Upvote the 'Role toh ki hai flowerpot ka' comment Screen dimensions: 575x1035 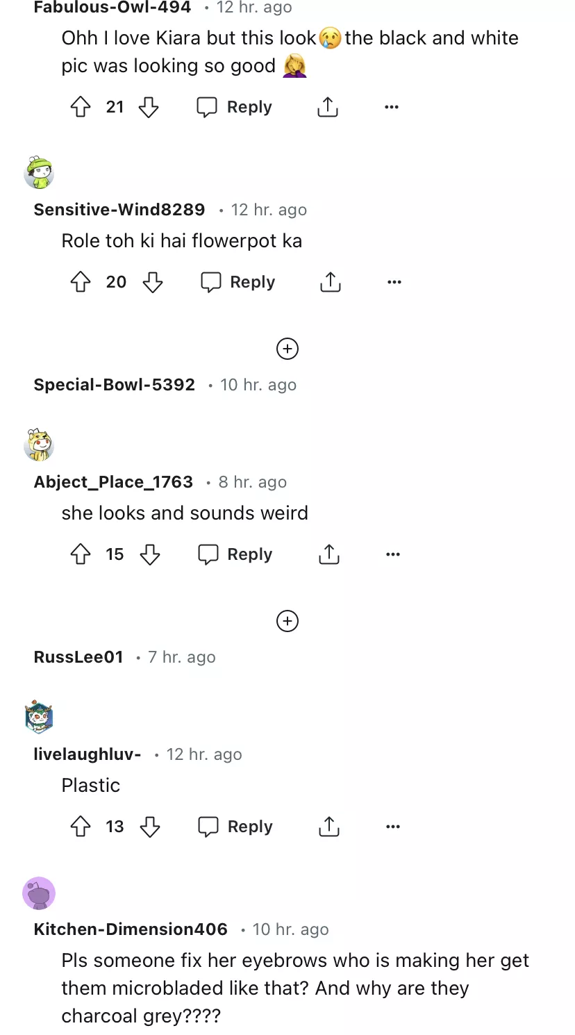coord(81,282)
